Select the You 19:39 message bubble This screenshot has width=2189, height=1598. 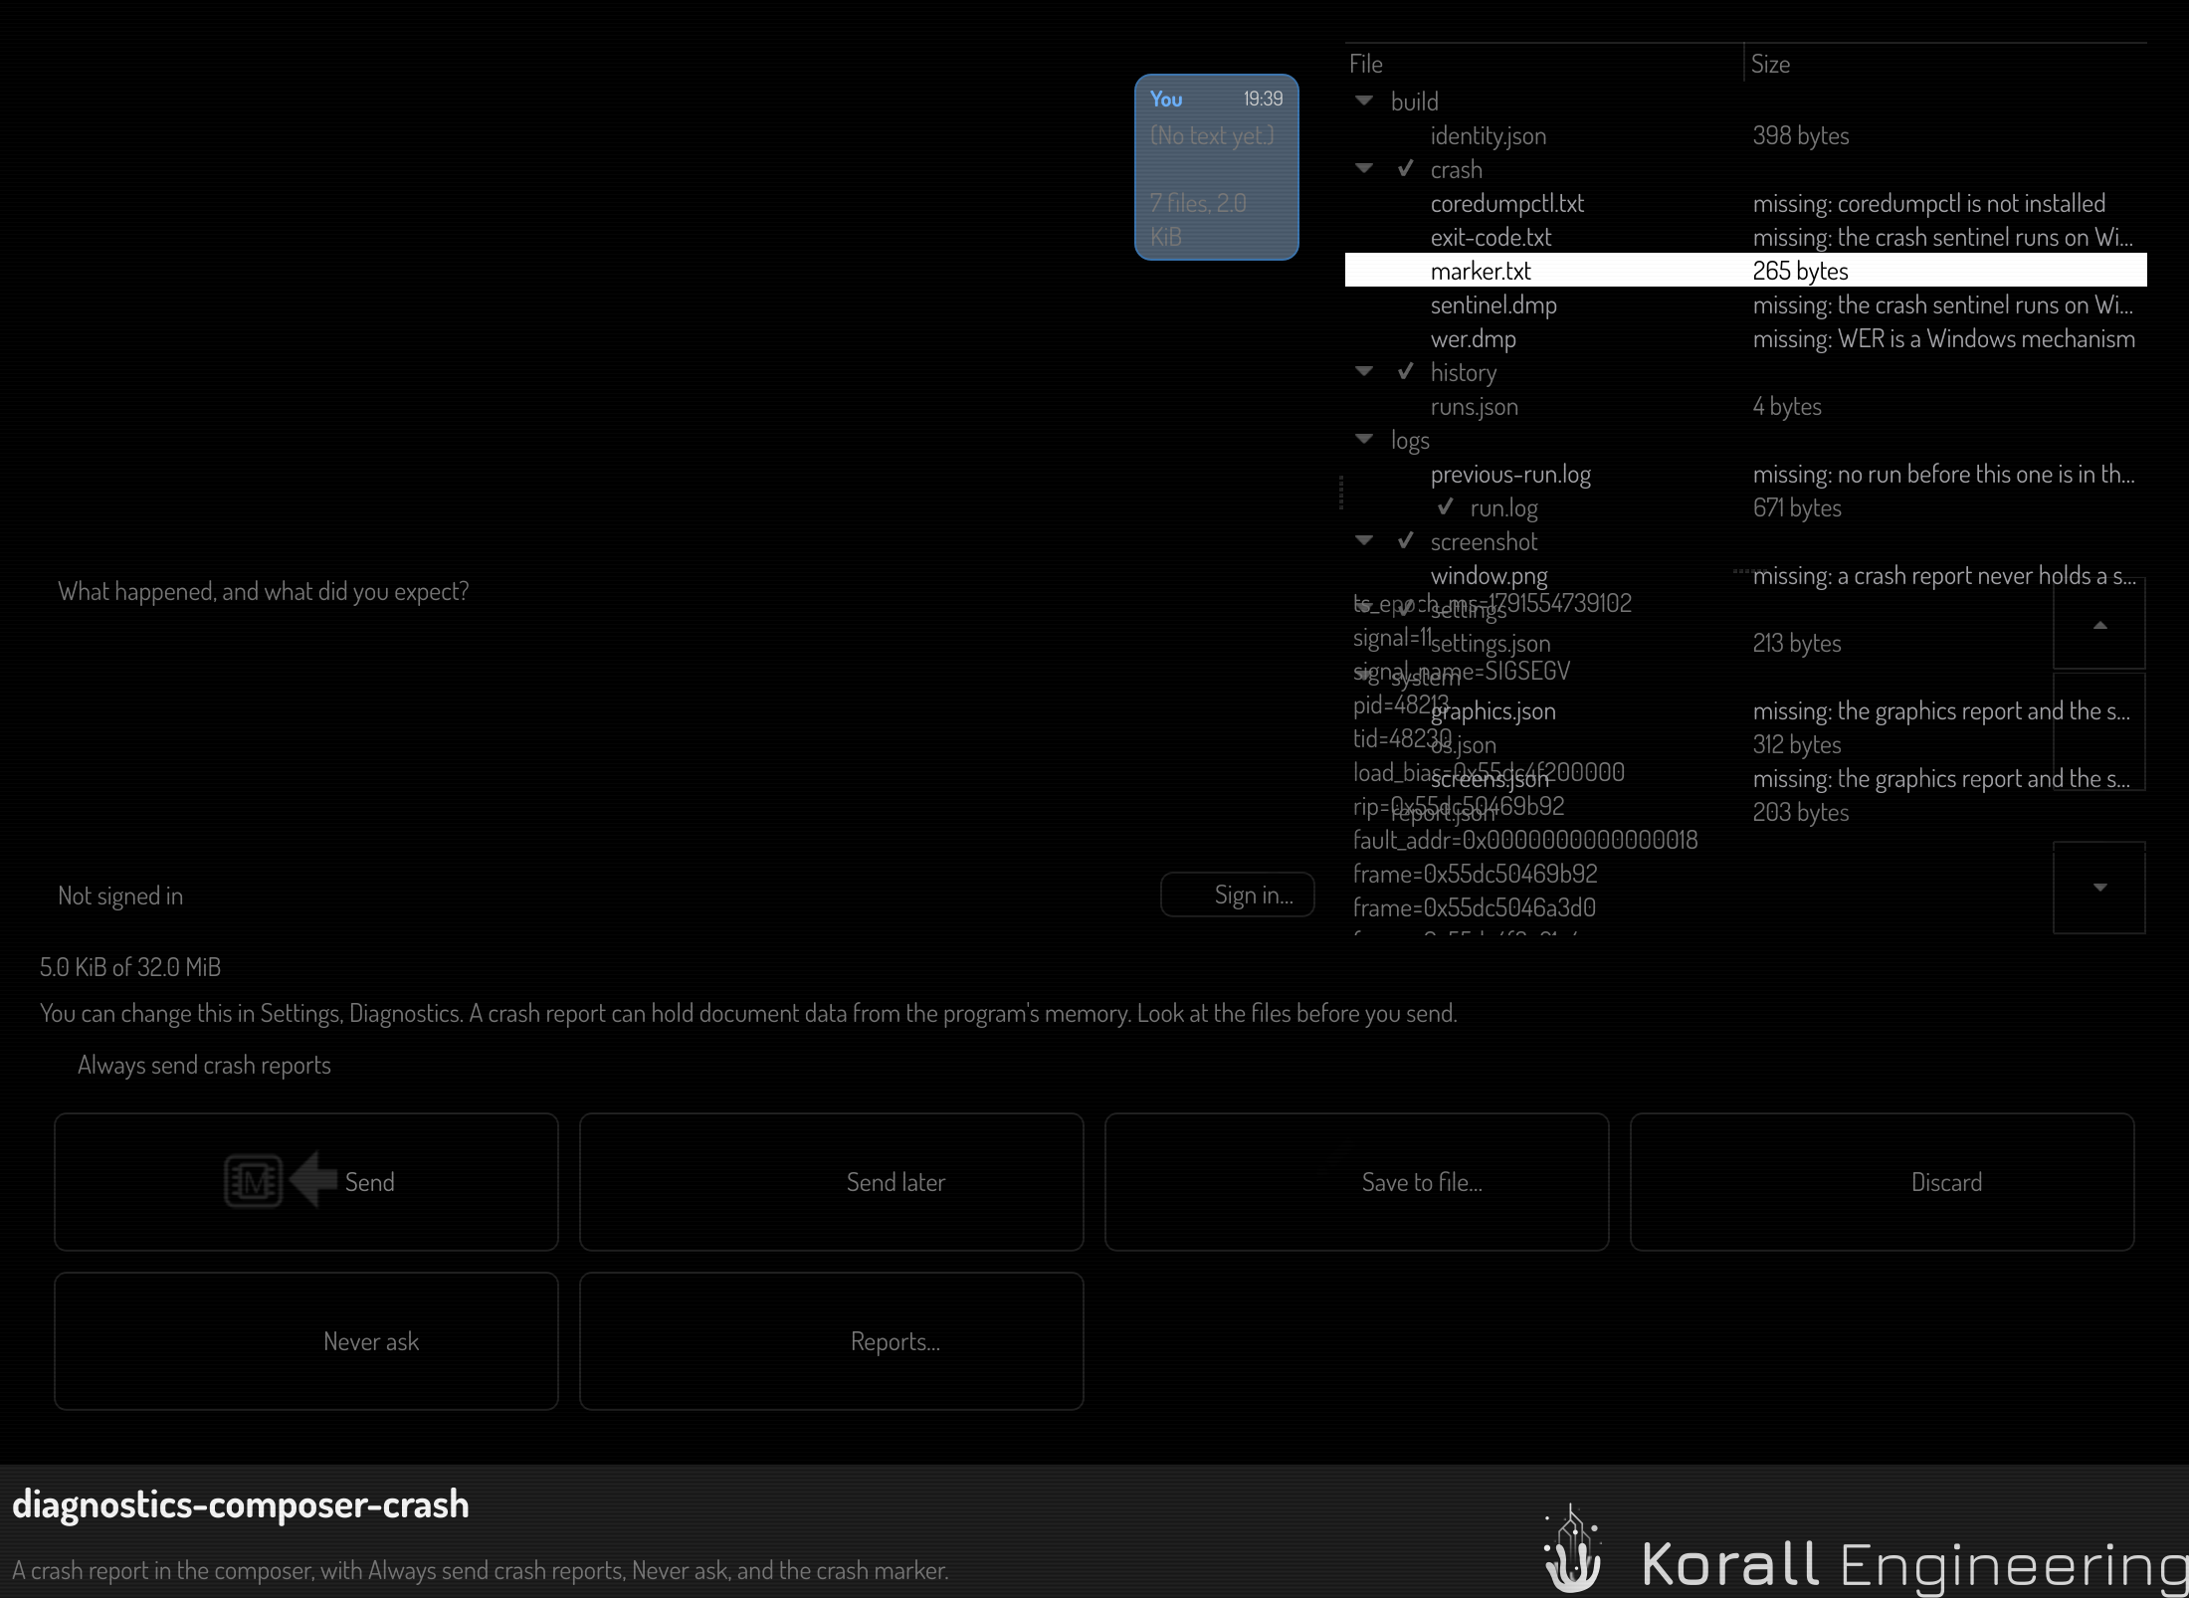(1217, 167)
